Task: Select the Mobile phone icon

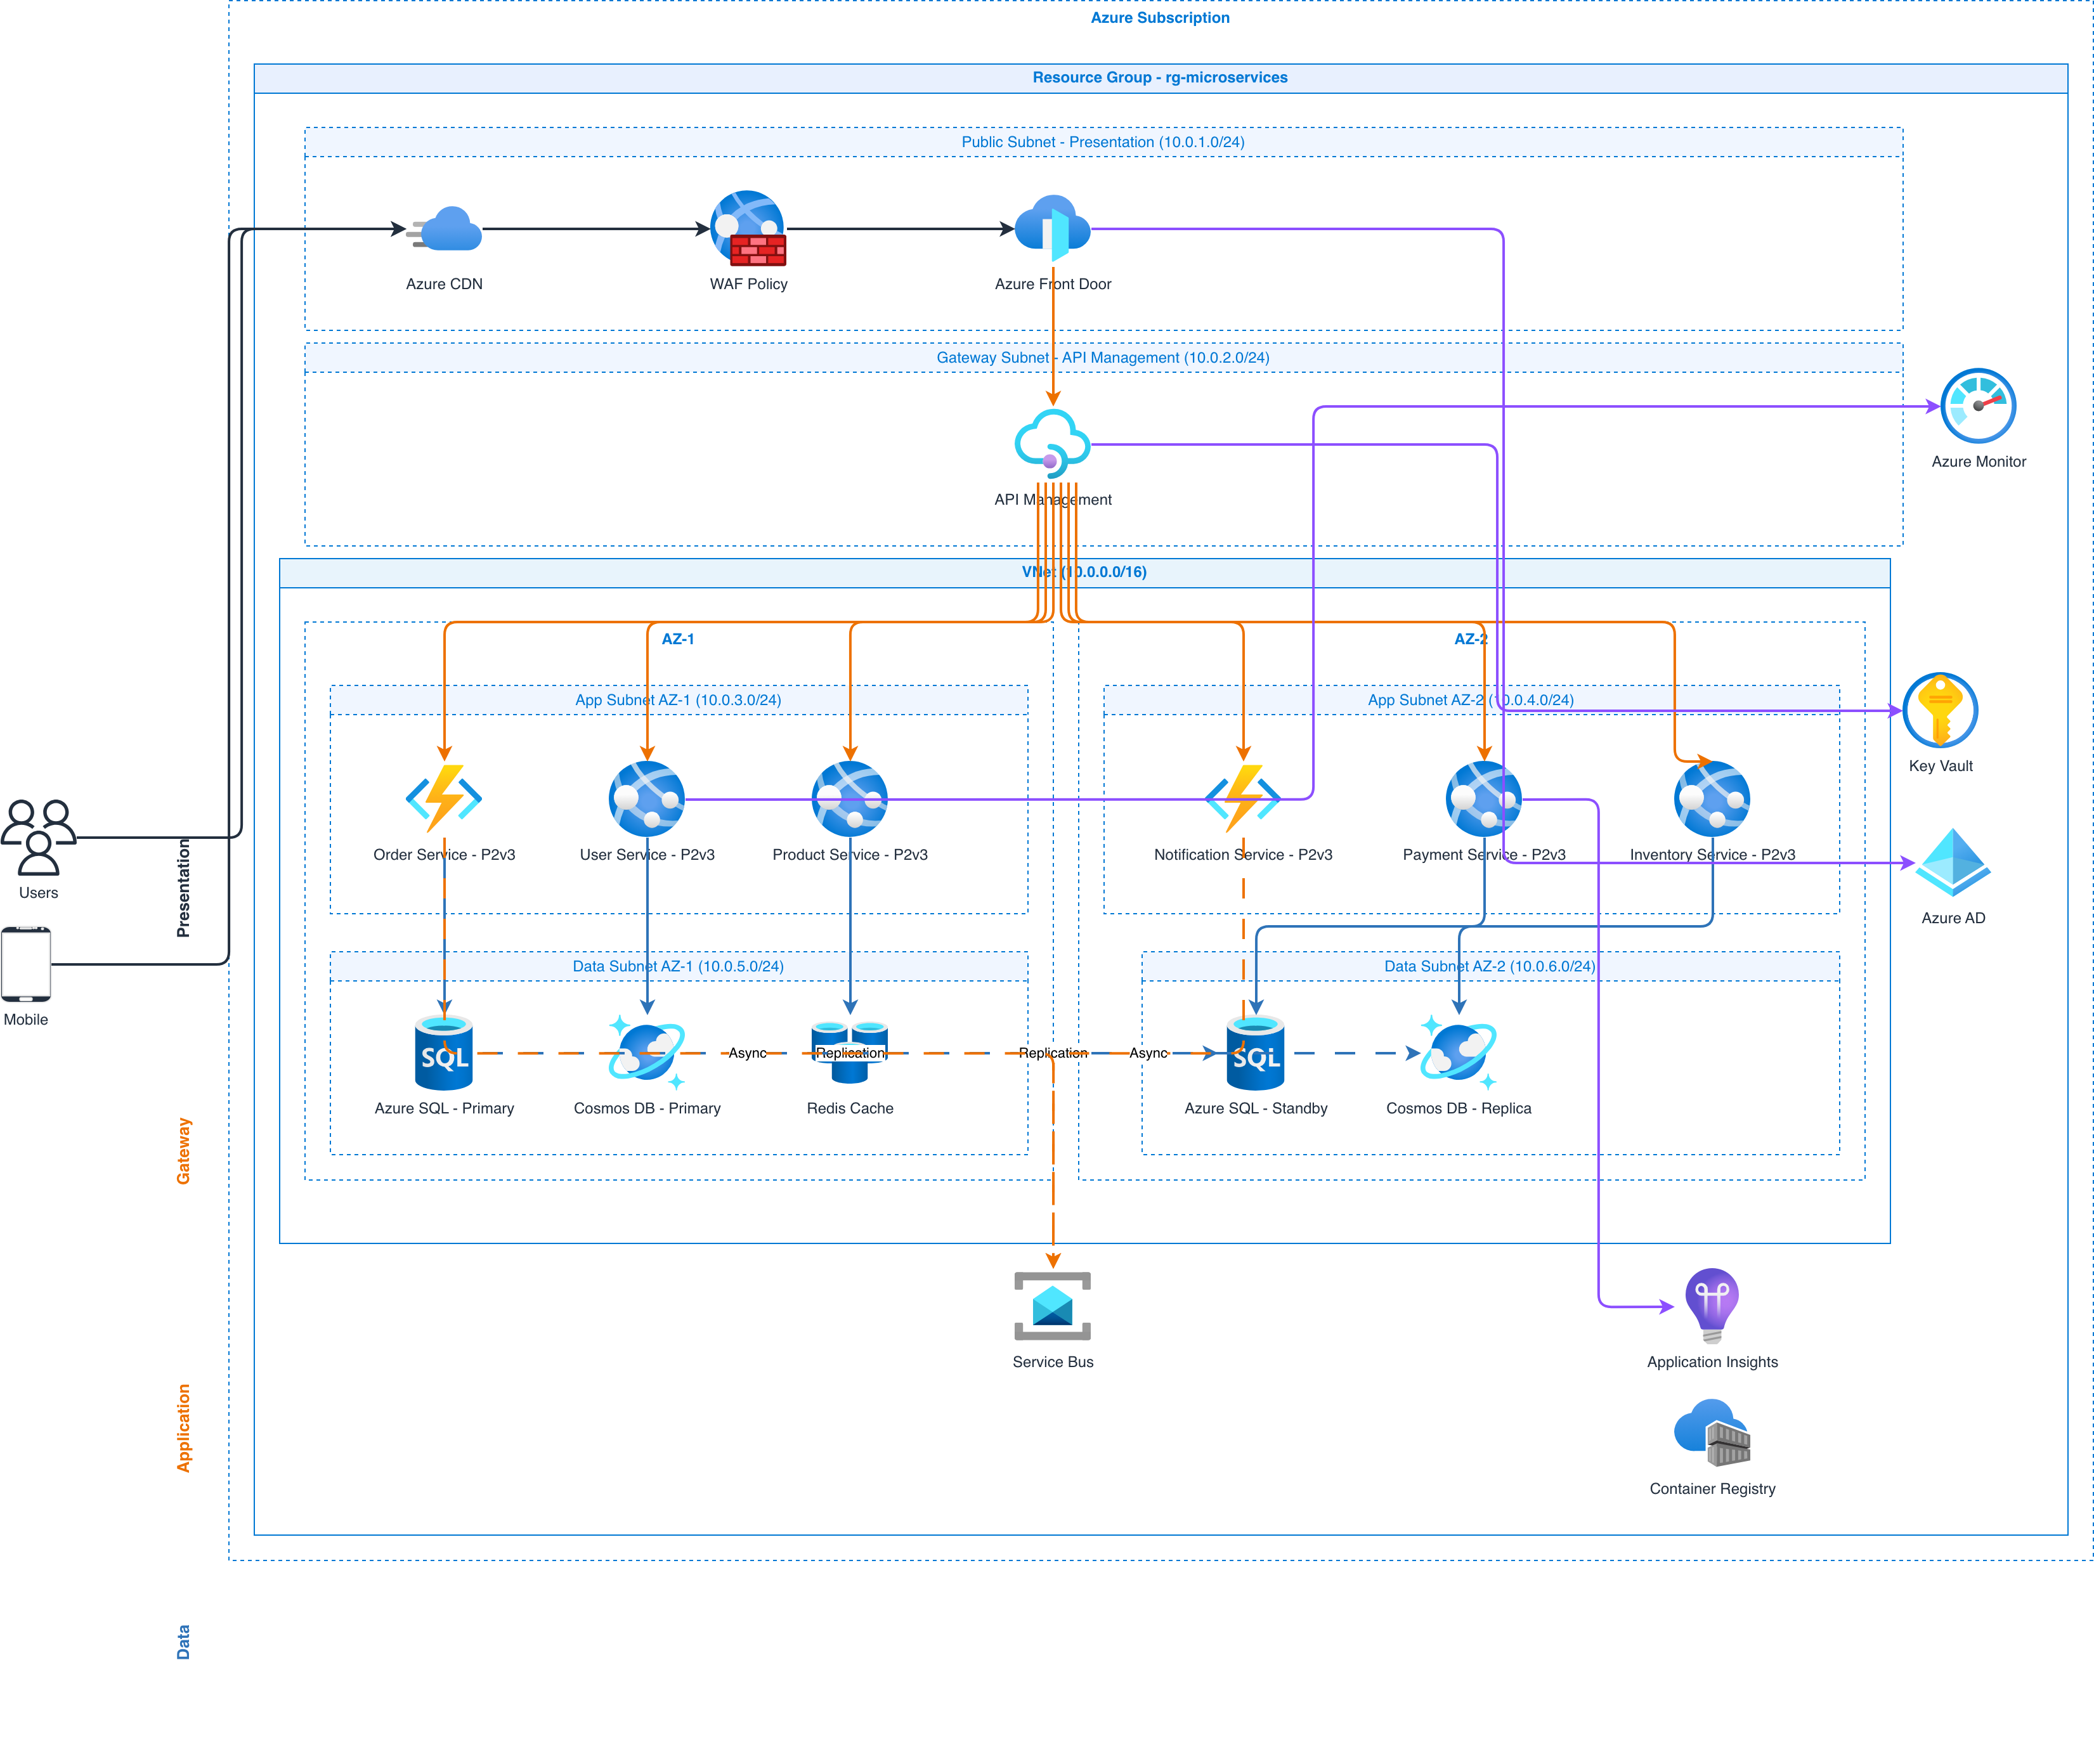Action: click(x=26, y=964)
